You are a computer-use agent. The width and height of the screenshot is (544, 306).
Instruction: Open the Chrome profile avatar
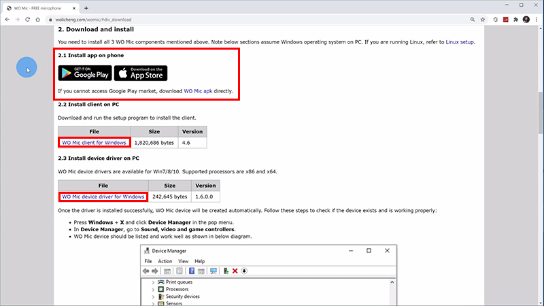[x=526, y=20]
